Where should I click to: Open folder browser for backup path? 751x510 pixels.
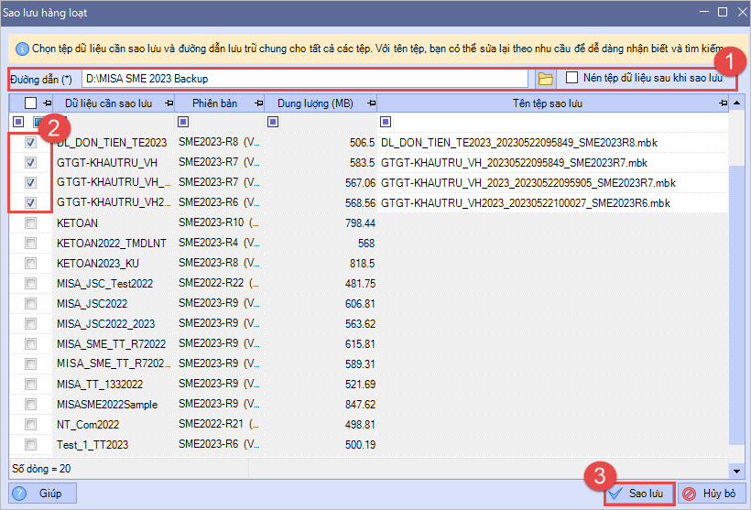[545, 79]
